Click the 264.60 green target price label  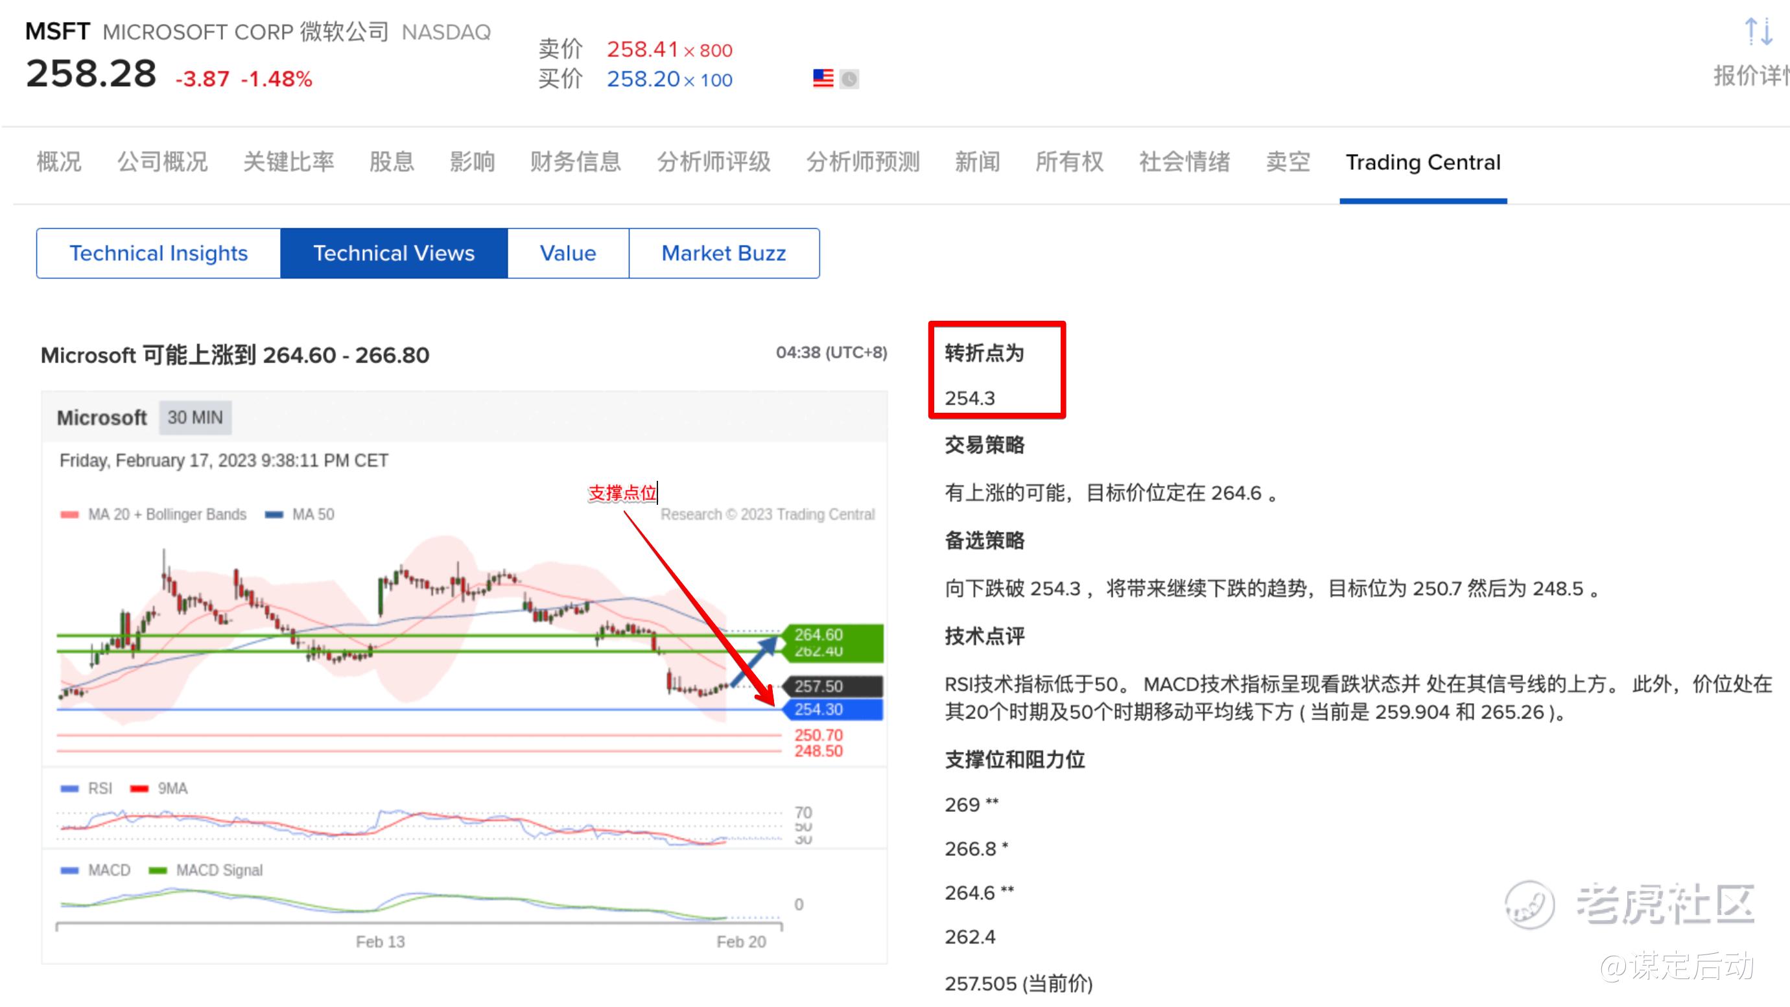pos(832,635)
